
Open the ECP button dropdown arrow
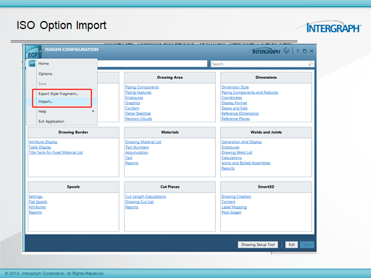(x=40, y=51)
